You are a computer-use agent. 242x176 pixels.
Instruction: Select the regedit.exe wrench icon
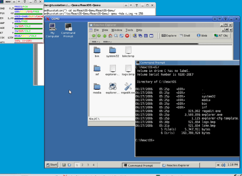coord(128,87)
